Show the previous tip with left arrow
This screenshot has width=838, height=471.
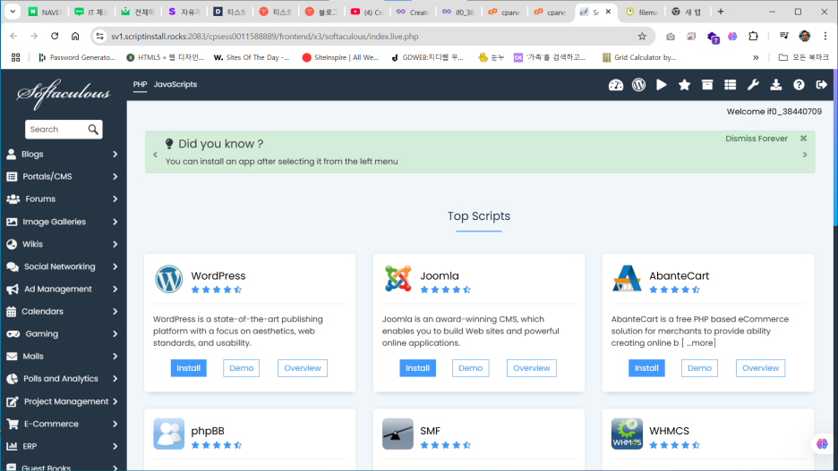tap(156, 155)
